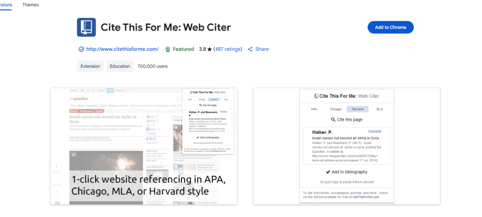Choose the Harvard style tab in right preview
The height and width of the screenshot is (217, 482).
coord(358,109)
